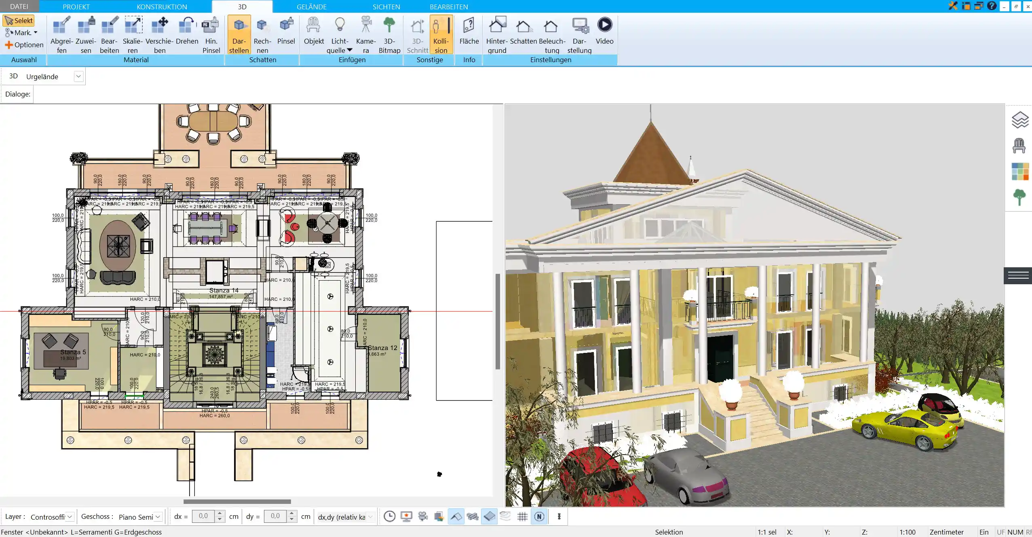Expand the Urgelände dropdown

78,76
